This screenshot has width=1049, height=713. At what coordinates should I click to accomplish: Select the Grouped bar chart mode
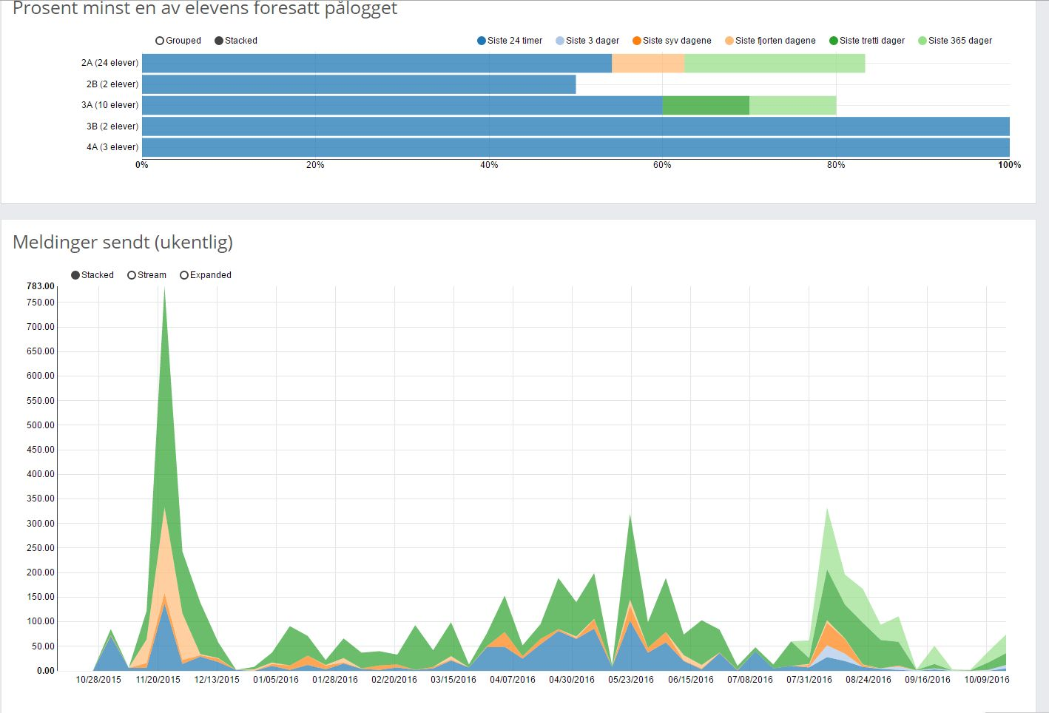point(178,41)
